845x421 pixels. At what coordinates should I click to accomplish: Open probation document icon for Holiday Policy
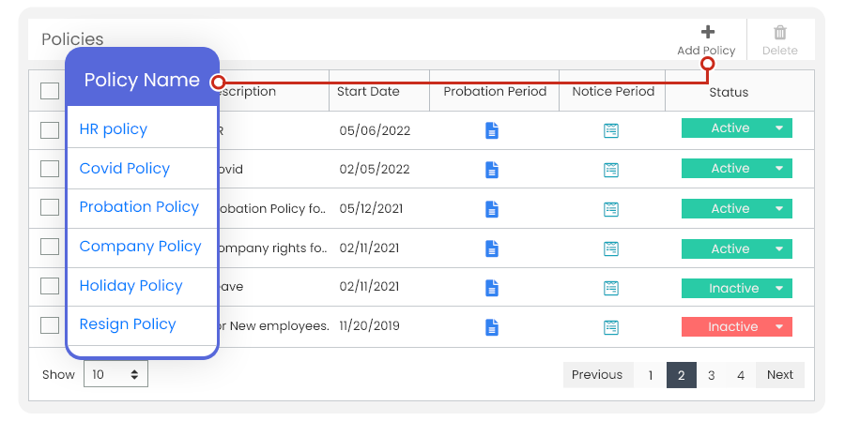[x=491, y=288]
